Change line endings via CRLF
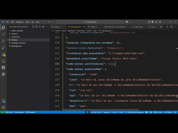 pos(121,112)
